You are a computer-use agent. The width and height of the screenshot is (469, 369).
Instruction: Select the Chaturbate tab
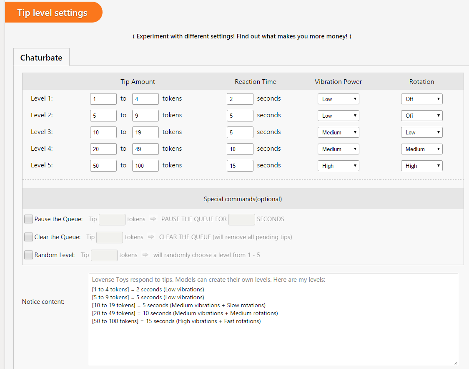tap(41, 57)
